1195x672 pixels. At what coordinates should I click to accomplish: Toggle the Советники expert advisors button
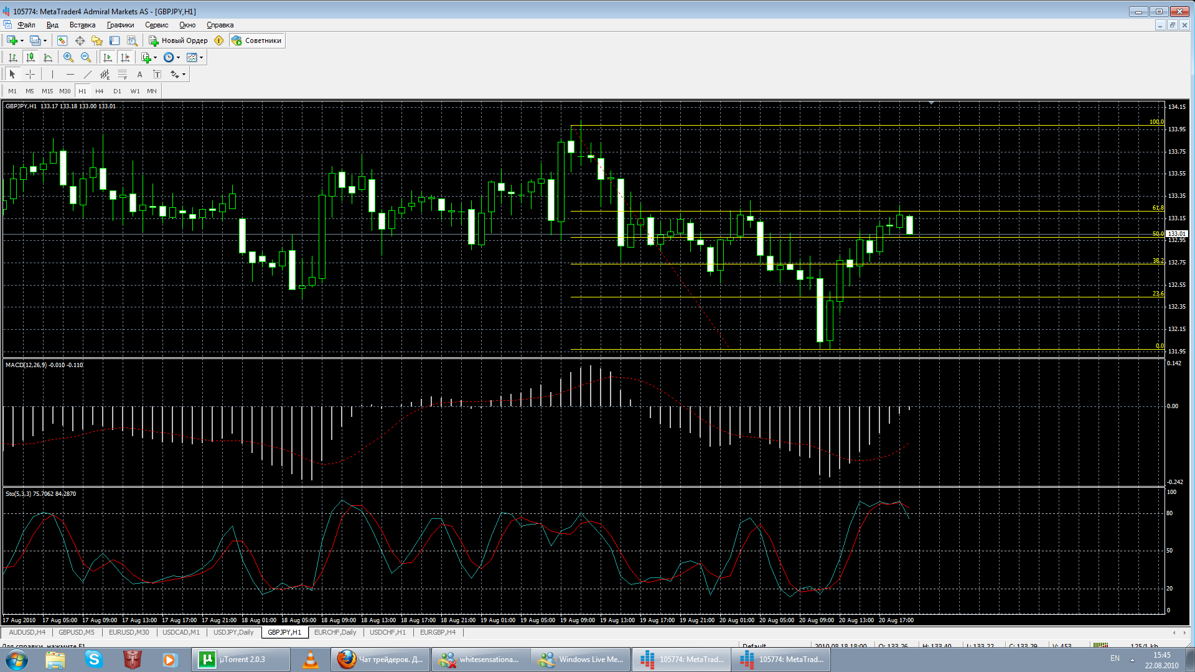[x=256, y=40]
